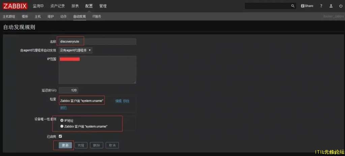Open the user profile icon
Image resolution: width=345 pixels, height=156 pixels.
[331, 6]
